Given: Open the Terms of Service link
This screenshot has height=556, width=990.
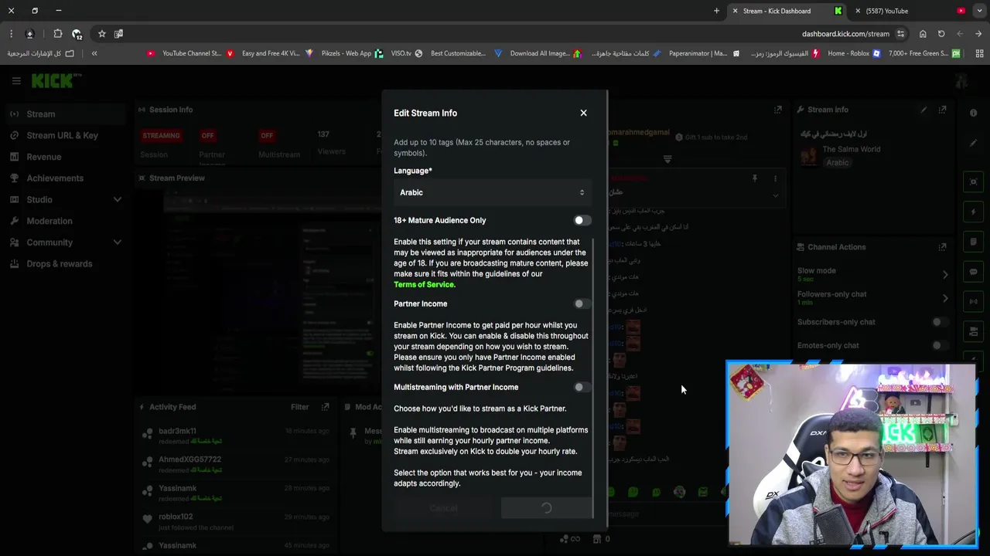Looking at the screenshot, I should click(x=425, y=284).
